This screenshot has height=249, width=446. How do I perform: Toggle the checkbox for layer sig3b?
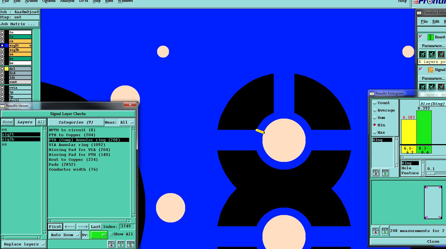(2, 50)
